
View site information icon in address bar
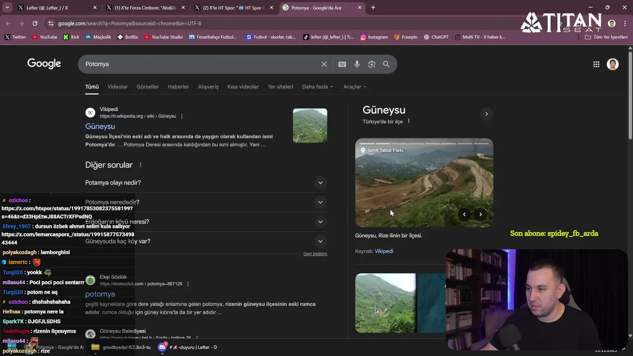coord(50,23)
